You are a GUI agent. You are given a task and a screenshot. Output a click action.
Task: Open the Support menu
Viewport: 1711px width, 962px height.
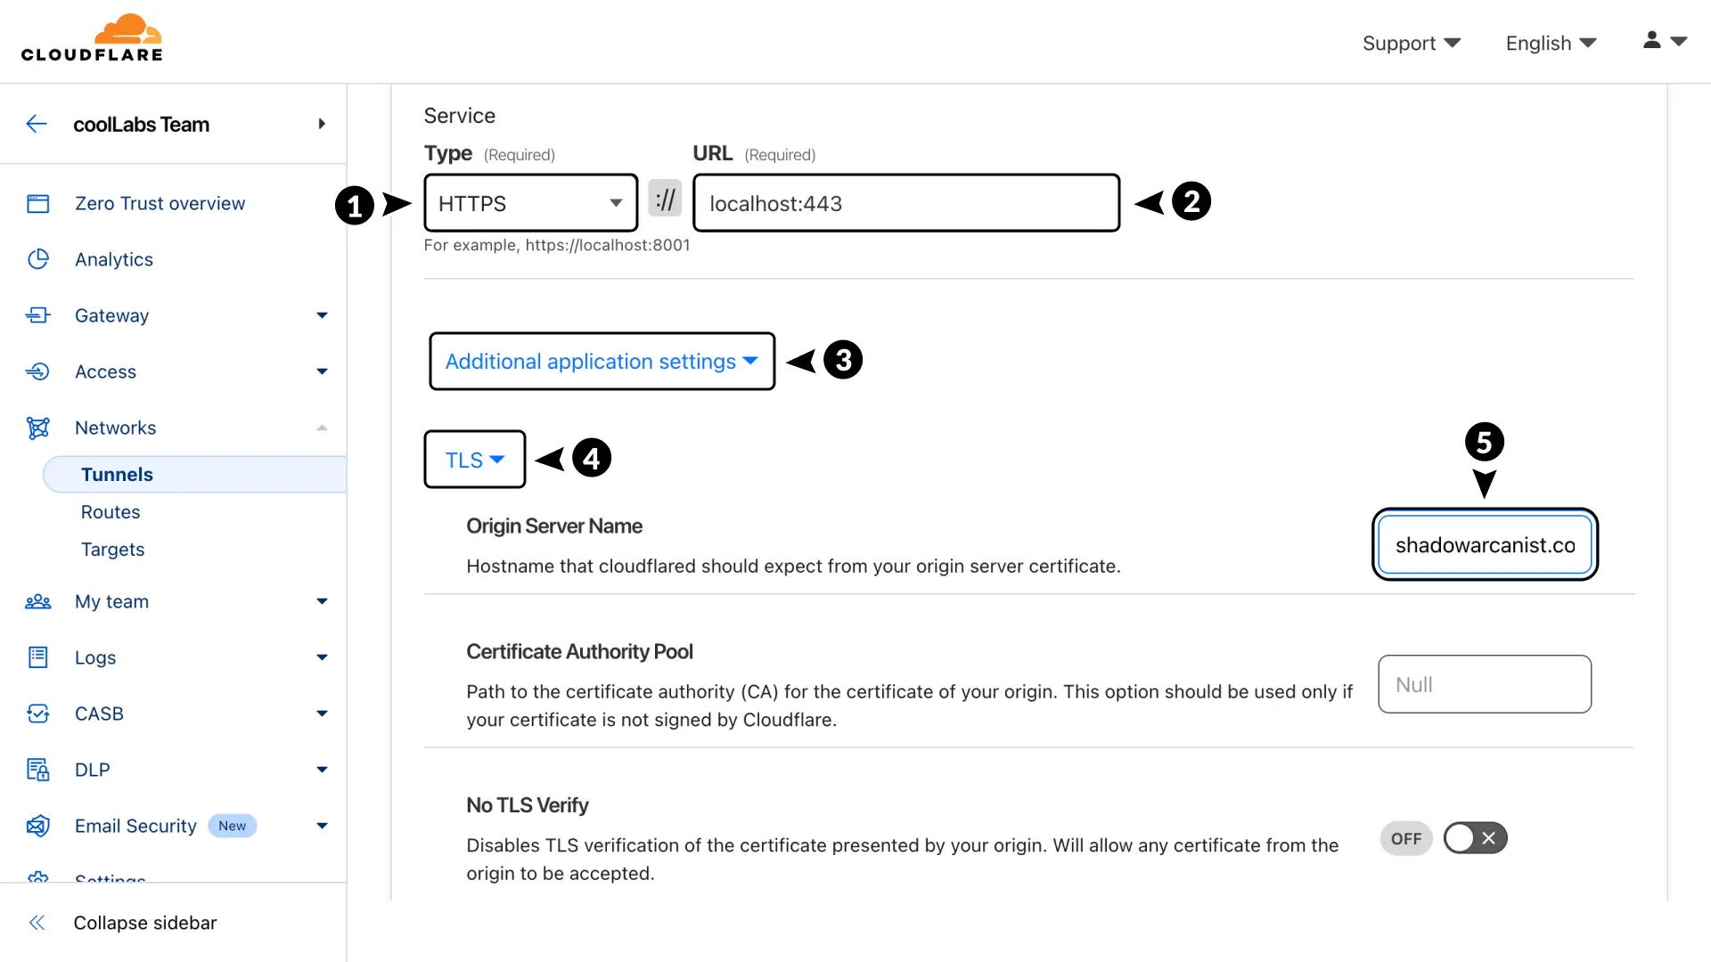pos(1411,43)
